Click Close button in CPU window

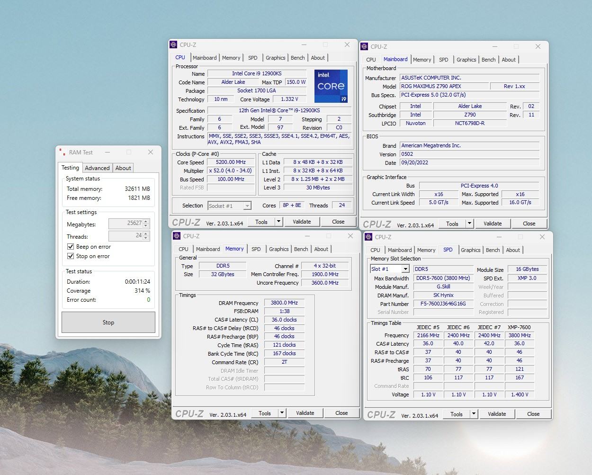(x=338, y=222)
